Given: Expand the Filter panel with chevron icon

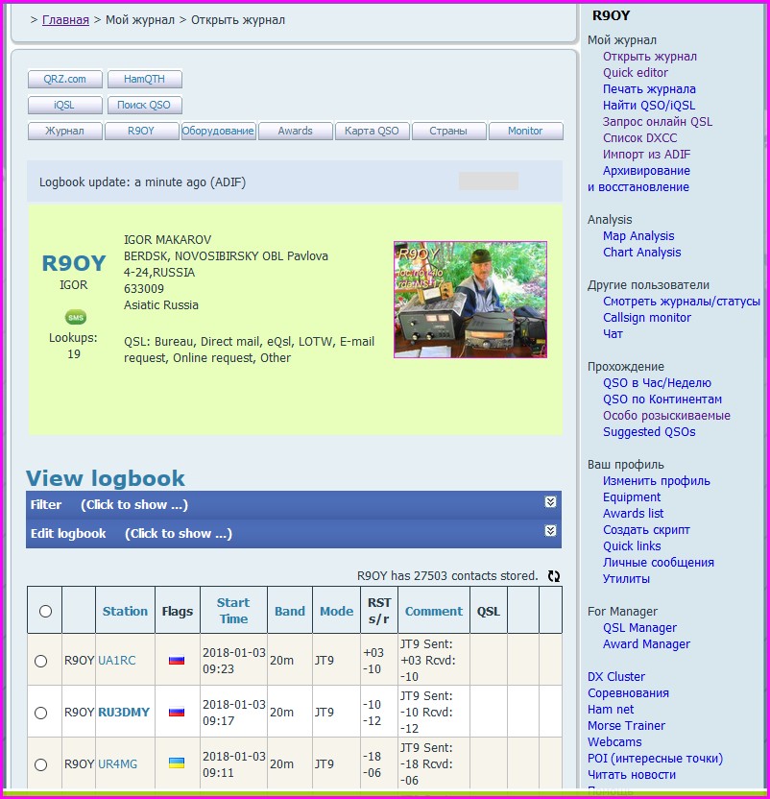Looking at the screenshot, I should [x=550, y=502].
